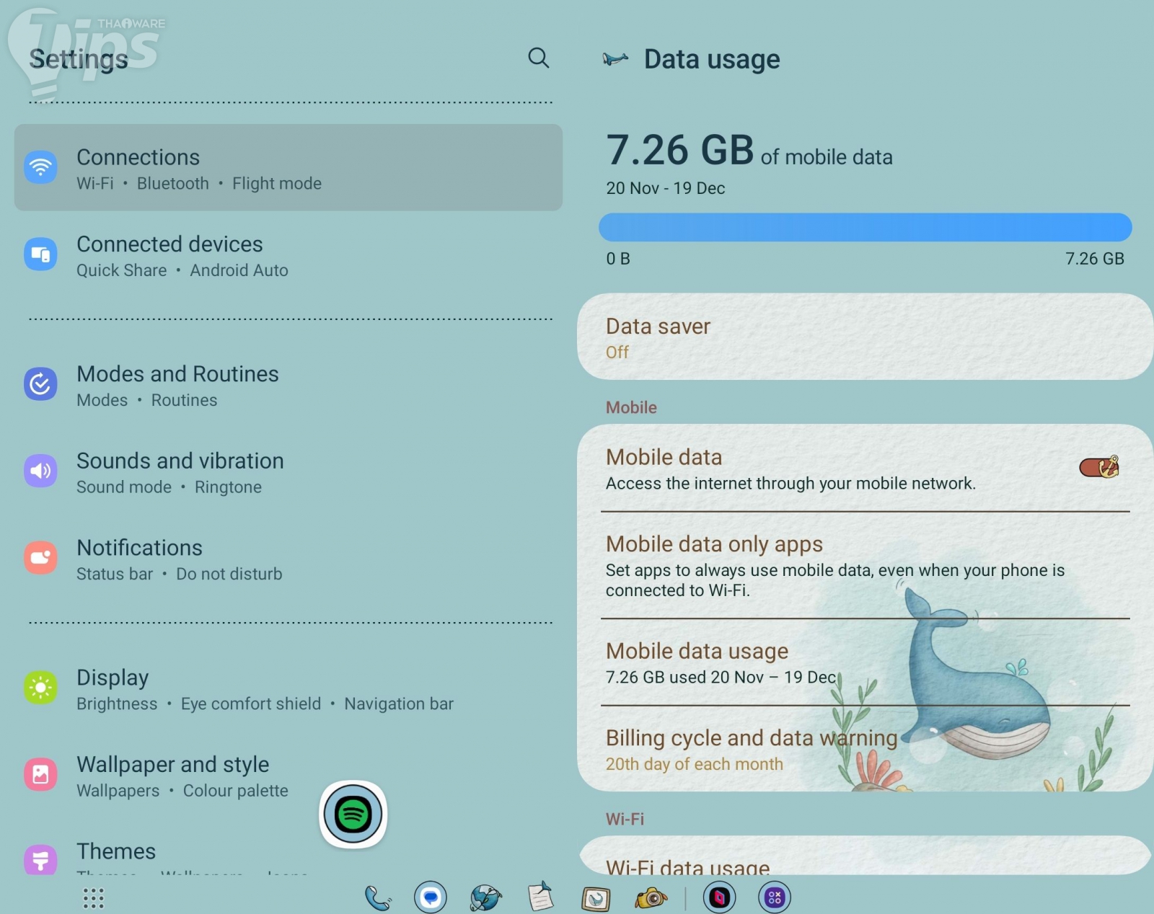This screenshot has width=1154, height=914.
Task: Open Wallpaper and style settings
Action: [288, 775]
